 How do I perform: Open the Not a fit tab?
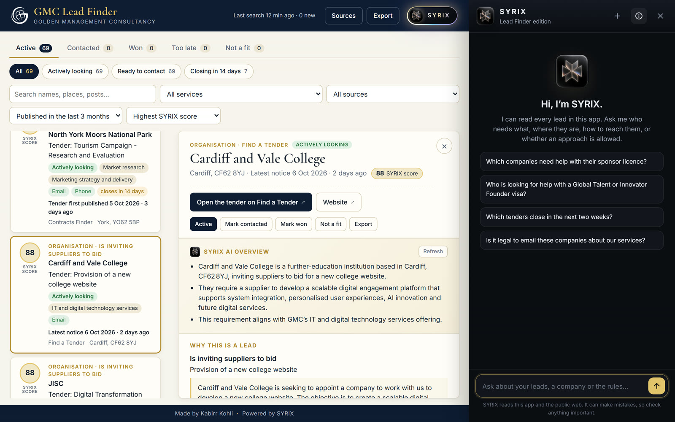tap(245, 48)
